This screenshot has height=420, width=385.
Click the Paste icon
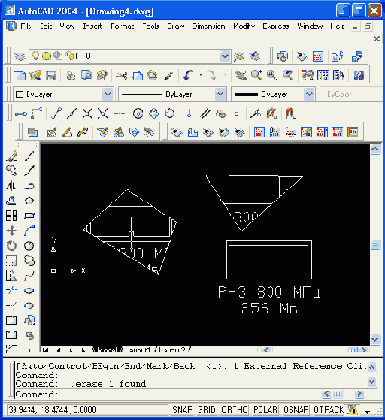coord(153,76)
